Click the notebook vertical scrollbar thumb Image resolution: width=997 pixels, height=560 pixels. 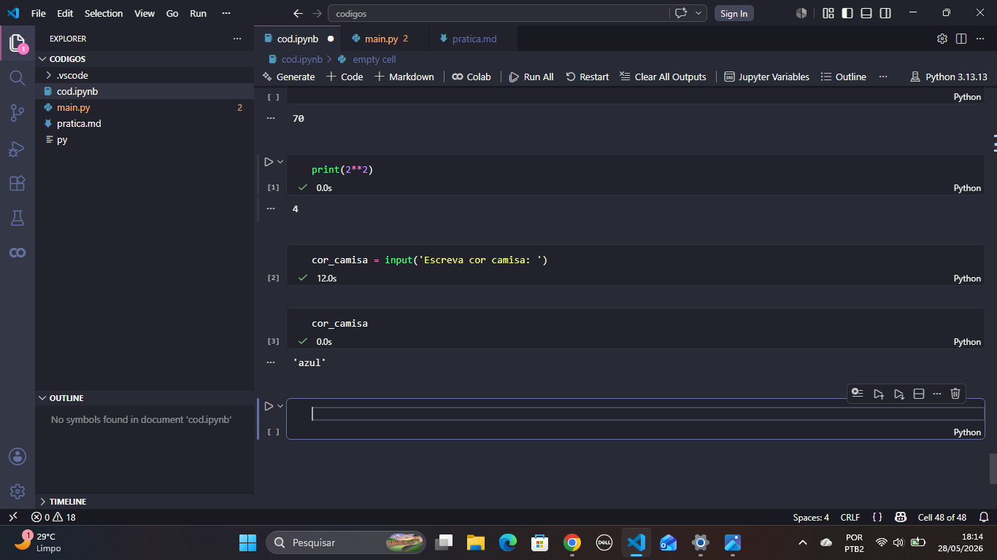[x=993, y=469]
